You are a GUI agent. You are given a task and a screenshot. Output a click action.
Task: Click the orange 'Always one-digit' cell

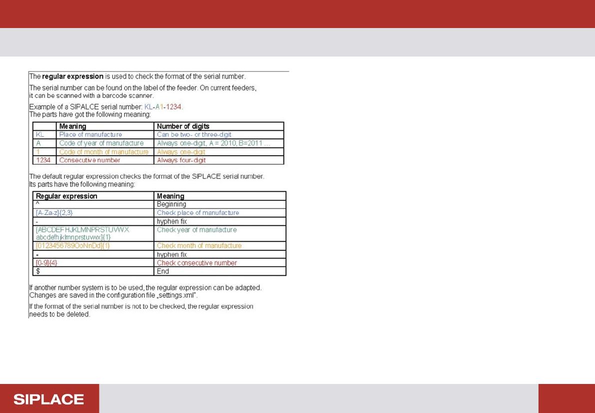[219, 152]
